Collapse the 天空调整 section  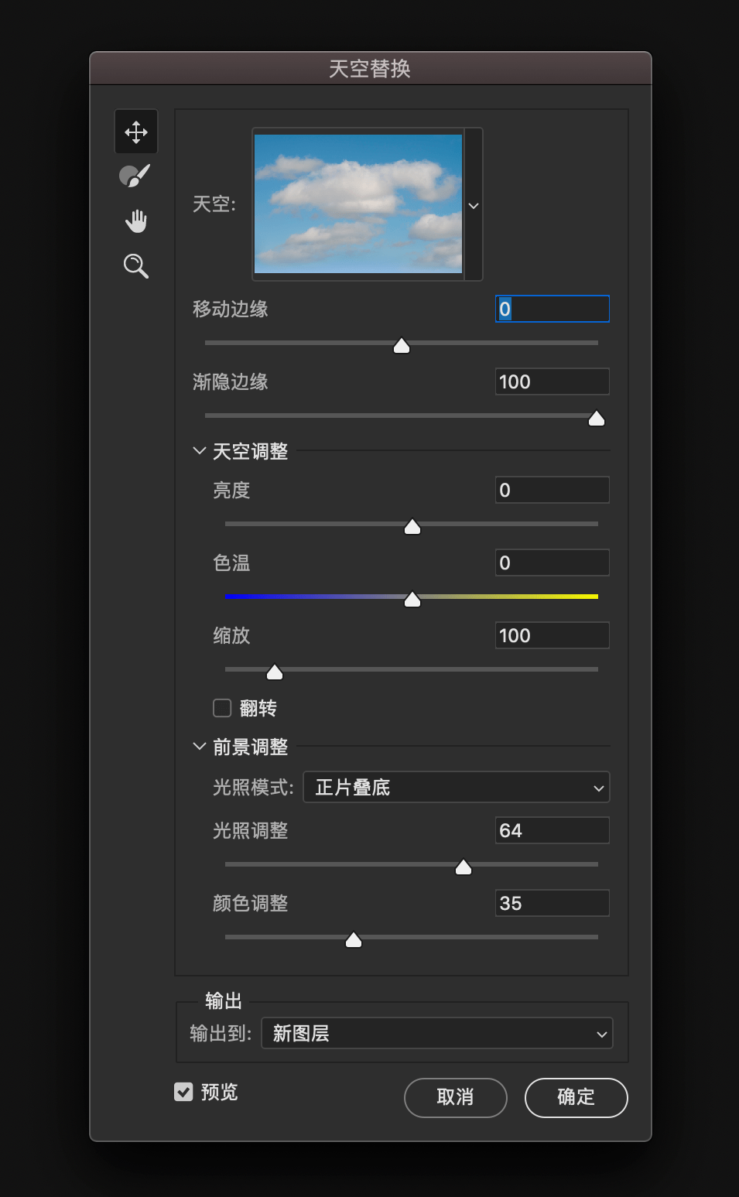(x=200, y=450)
